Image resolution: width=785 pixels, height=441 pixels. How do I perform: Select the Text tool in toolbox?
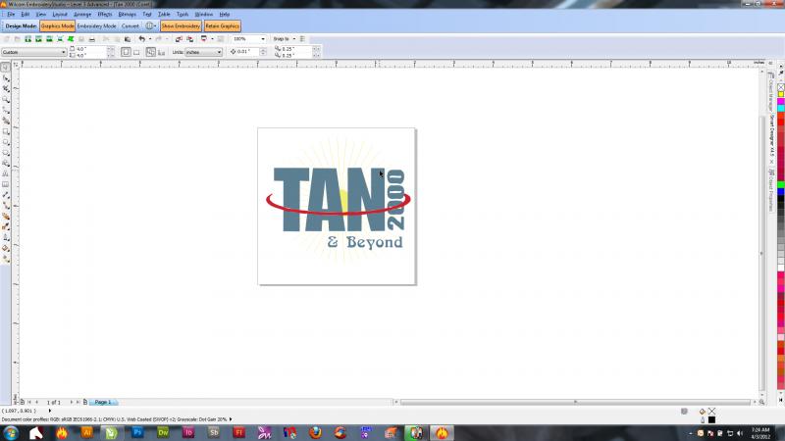6,173
